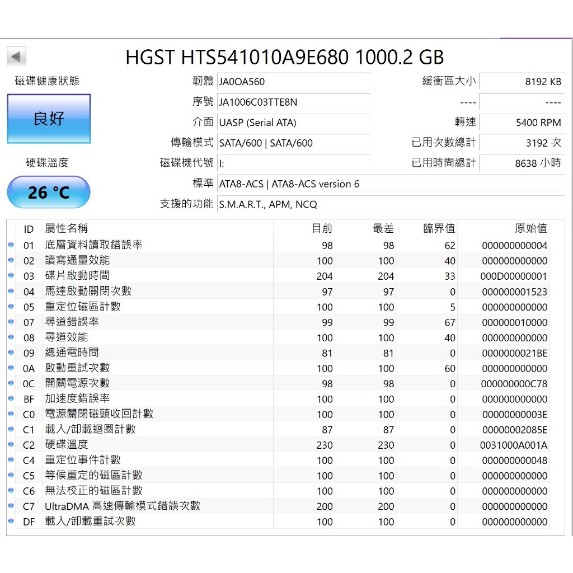Click the status dot for UltraDMA row
This screenshot has height=573, width=573.
(11, 506)
